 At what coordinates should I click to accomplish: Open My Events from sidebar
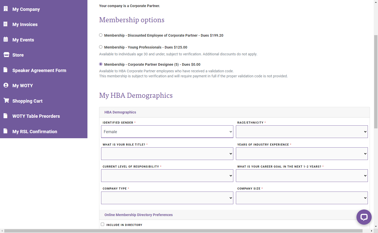tap(23, 40)
